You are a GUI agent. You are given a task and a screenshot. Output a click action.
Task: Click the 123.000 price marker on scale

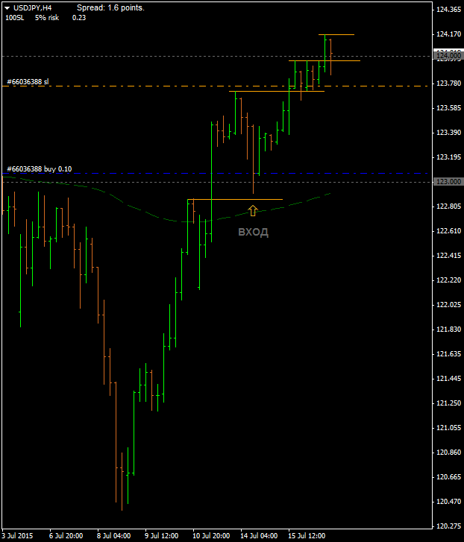448,181
